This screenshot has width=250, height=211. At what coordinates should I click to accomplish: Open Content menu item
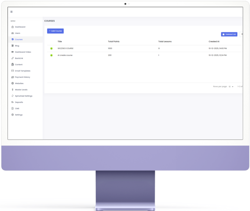26,64
